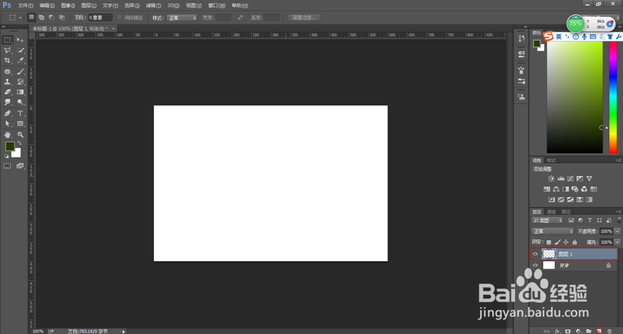
Task: Select the Spot Healing Brush tool
Action: (7, 72)
